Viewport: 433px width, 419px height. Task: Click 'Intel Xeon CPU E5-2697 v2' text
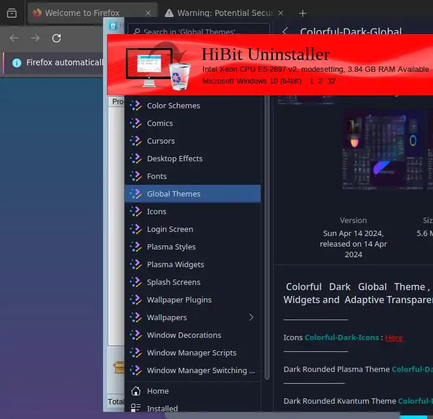[x=250, y=69]
